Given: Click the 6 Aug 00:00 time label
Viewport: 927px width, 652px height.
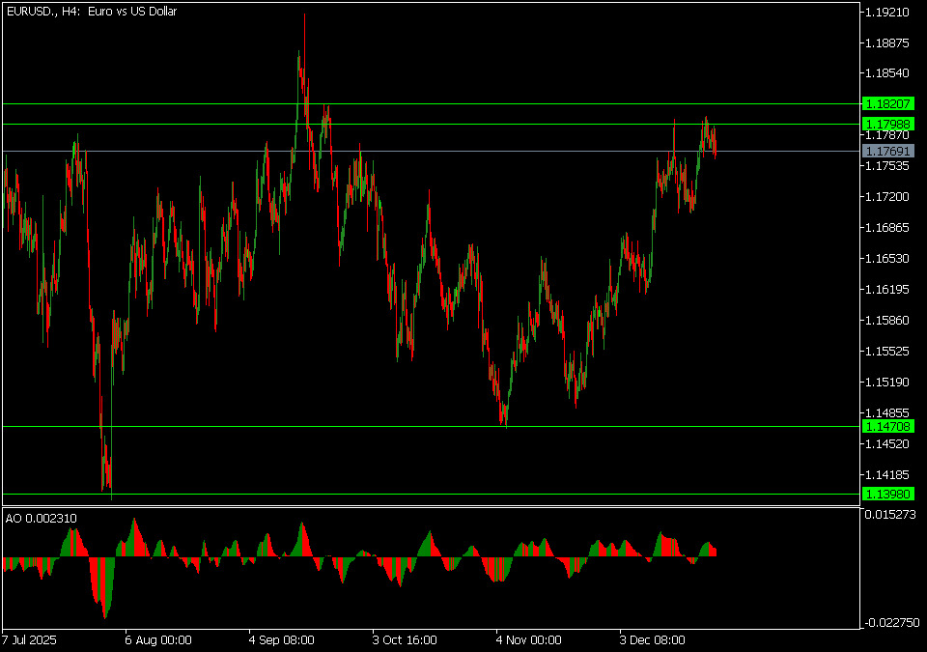Looking at the screenshot, I should pyautogui.click(x=158, y=639).
